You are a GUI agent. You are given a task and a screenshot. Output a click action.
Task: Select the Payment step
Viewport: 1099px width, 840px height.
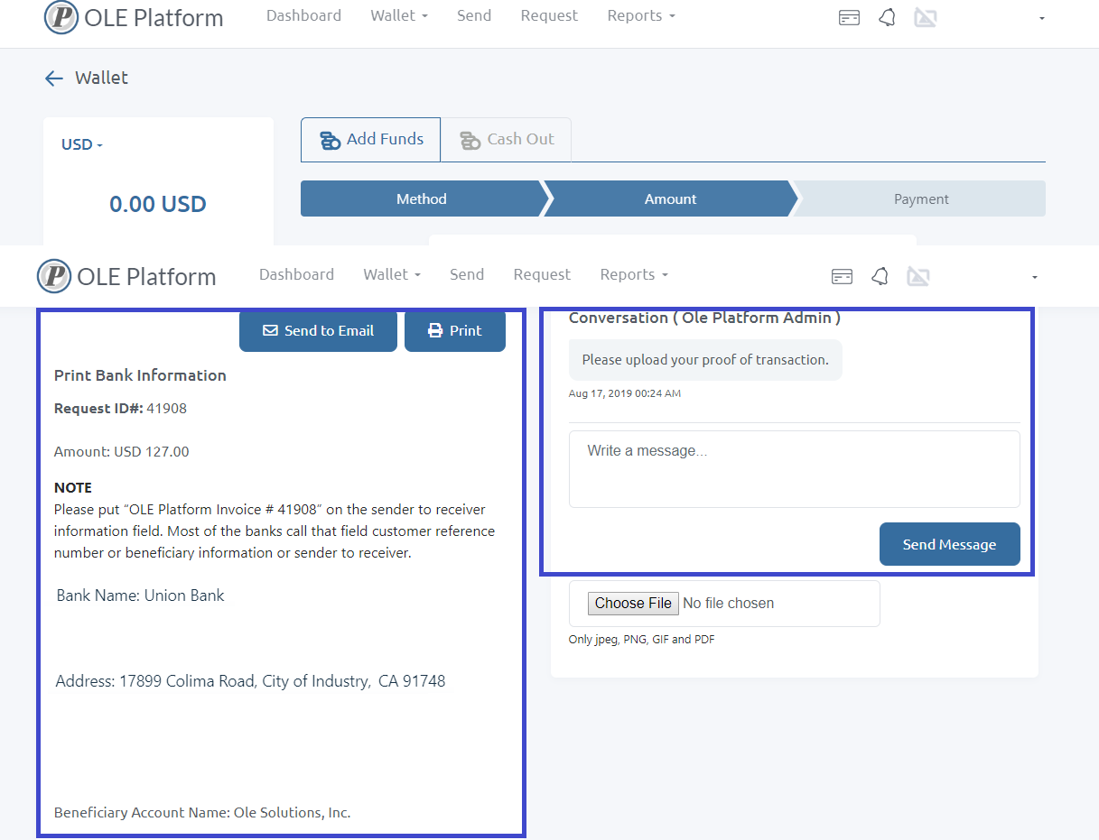(x=921, y=198)
